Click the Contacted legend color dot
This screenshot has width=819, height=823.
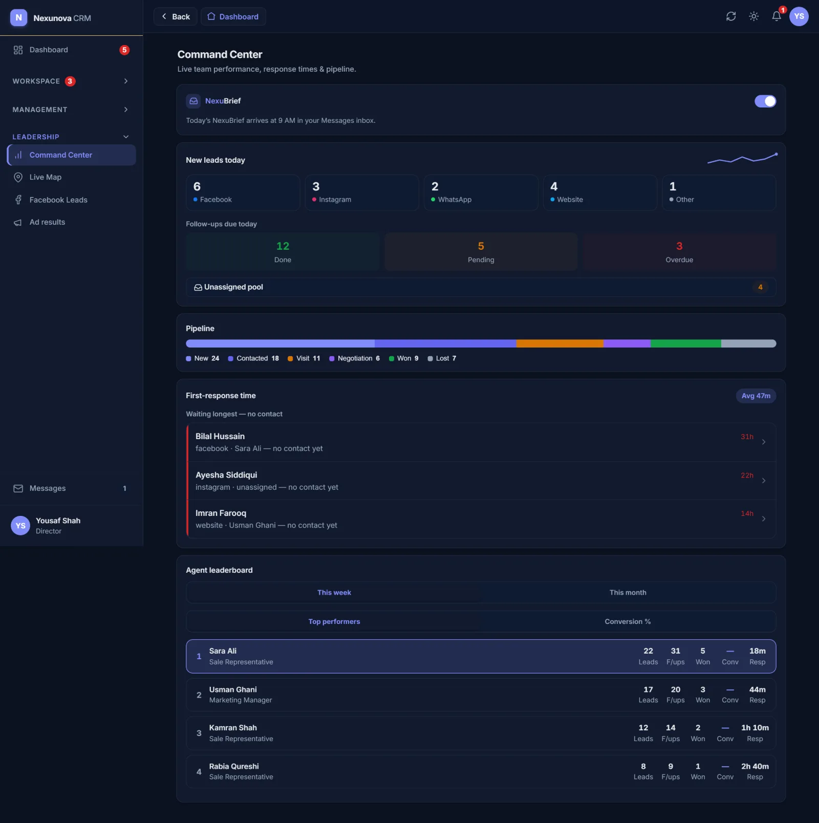[230, 359]
